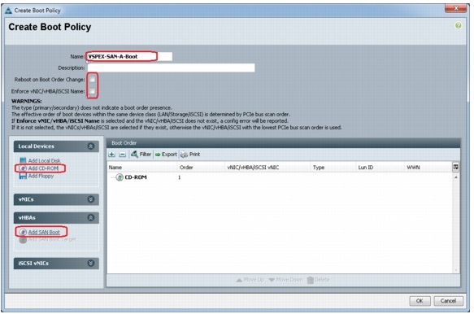Toggle Enforce vNIC/vHBA/iSCSI Name checkbox
Screen dimensions: 474x314
(92, 91)
